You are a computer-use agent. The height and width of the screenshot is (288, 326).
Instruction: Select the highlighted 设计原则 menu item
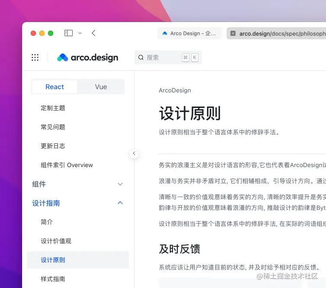[78, 260]
